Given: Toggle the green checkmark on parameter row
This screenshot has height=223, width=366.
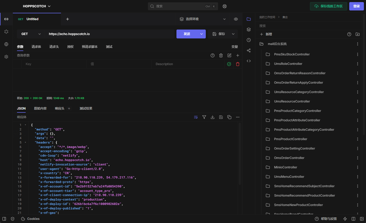Looking at the screenshot, I should (x=229, y=64).
